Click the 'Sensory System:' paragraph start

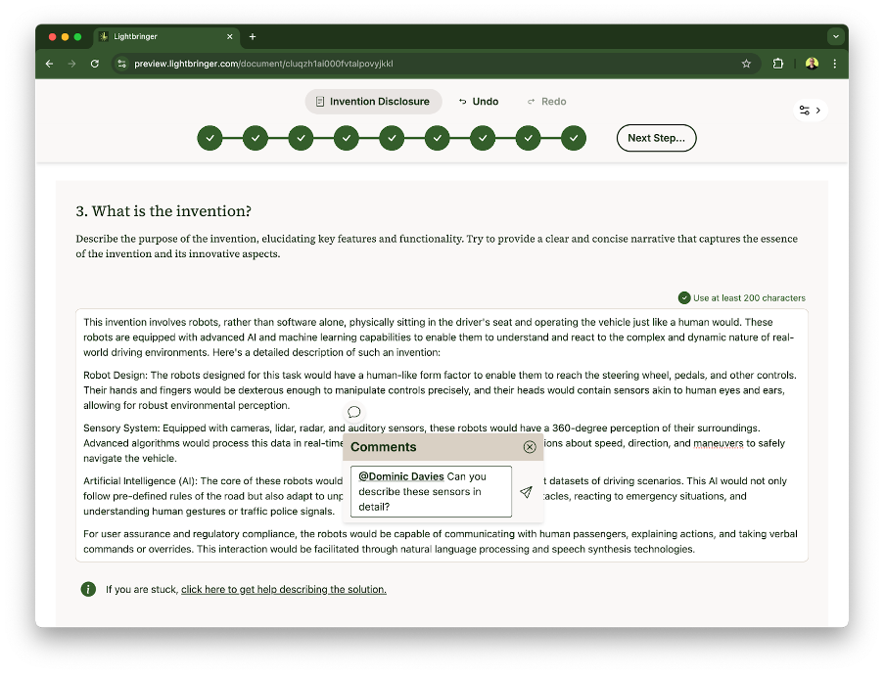[x=122, y=428]
